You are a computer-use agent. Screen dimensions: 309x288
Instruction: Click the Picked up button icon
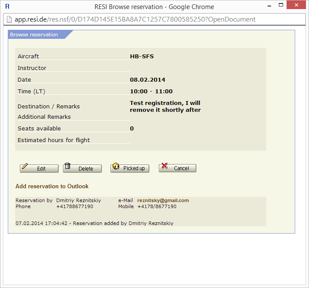click(116, 167)
